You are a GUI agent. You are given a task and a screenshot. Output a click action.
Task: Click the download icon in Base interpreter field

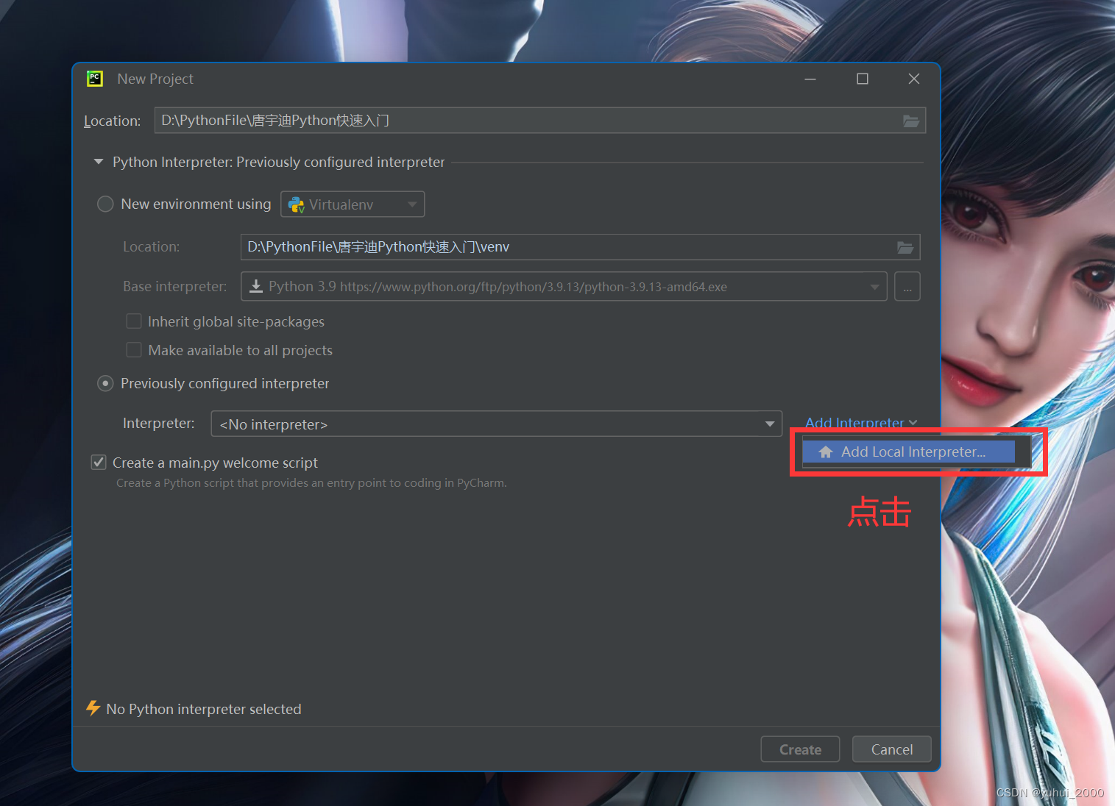(256, 286)
